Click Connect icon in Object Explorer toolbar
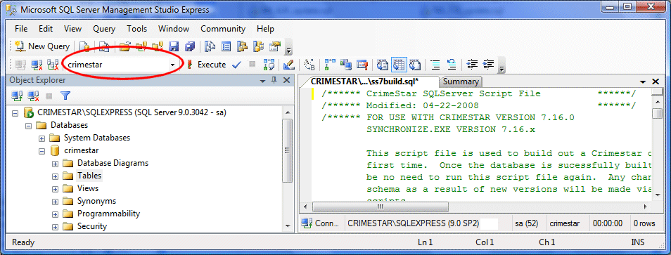The width and height of the screenshot is (671, 255). (17, 96)
